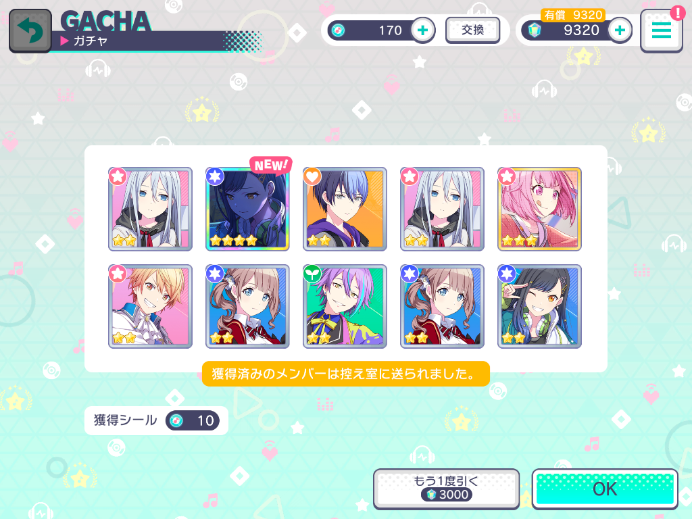Open the winking black-haired girl with headphones card
The height and width of the screenshot is (519, 692).
[539, 306]
